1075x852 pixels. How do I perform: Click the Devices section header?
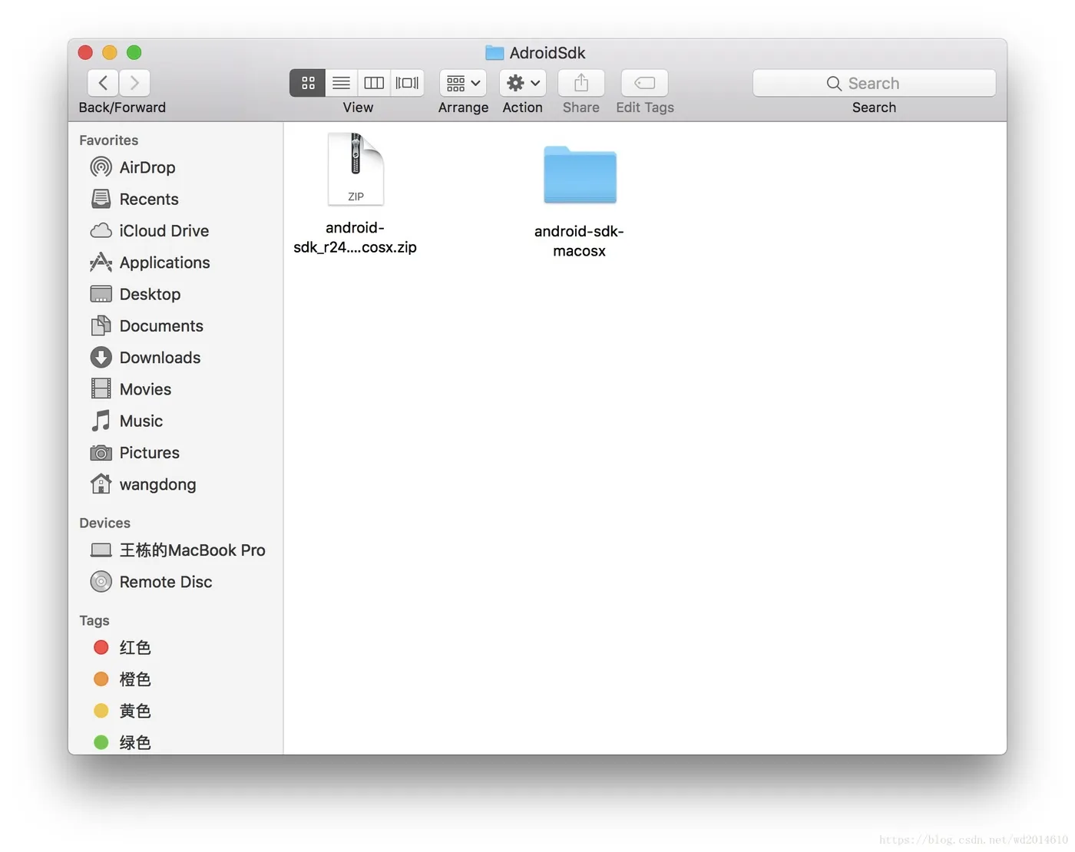tap(105, 523)
